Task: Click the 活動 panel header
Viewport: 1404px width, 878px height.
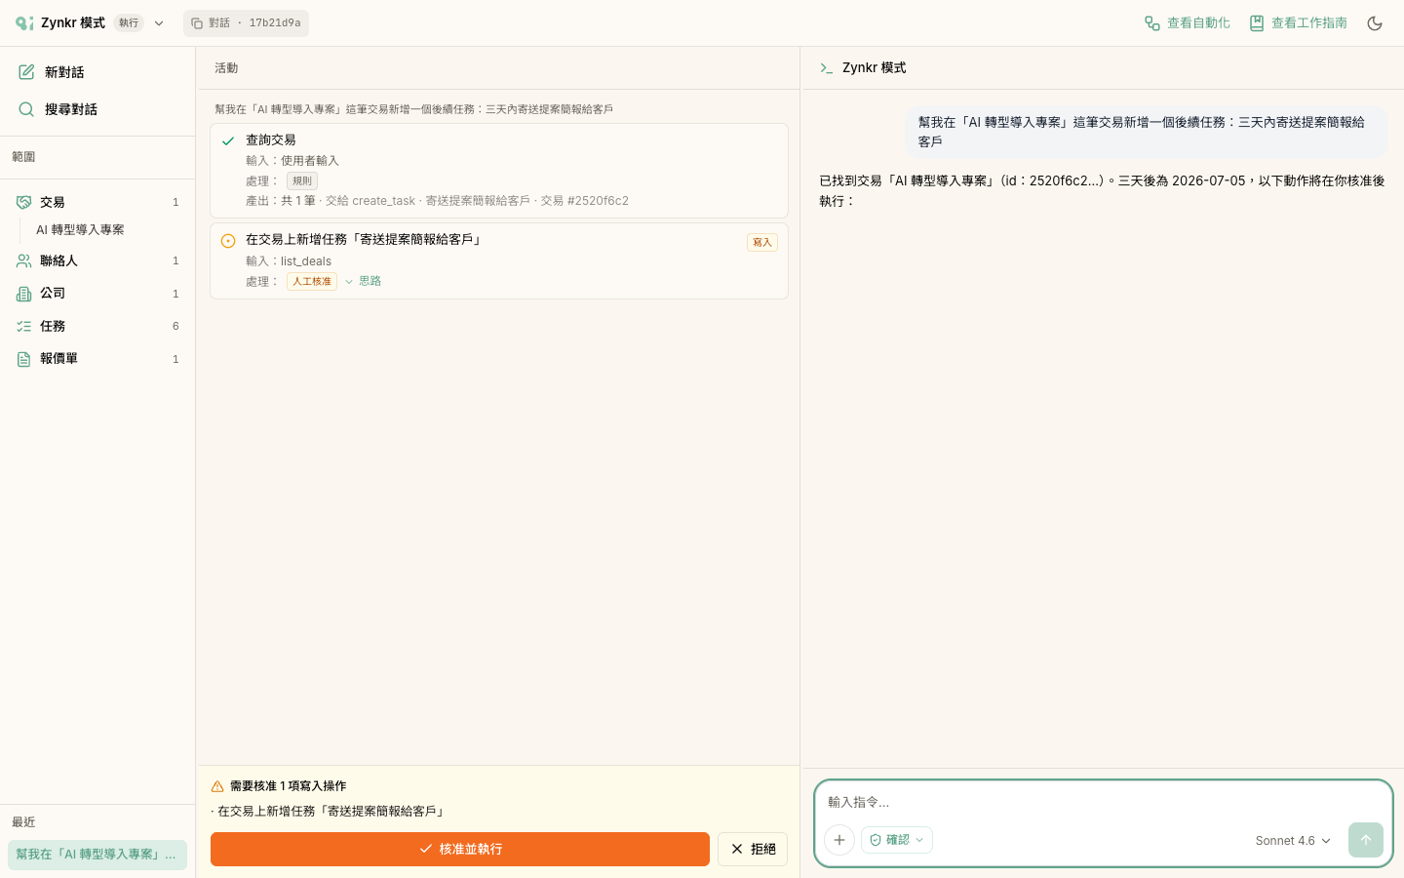Action: [226, 68]
